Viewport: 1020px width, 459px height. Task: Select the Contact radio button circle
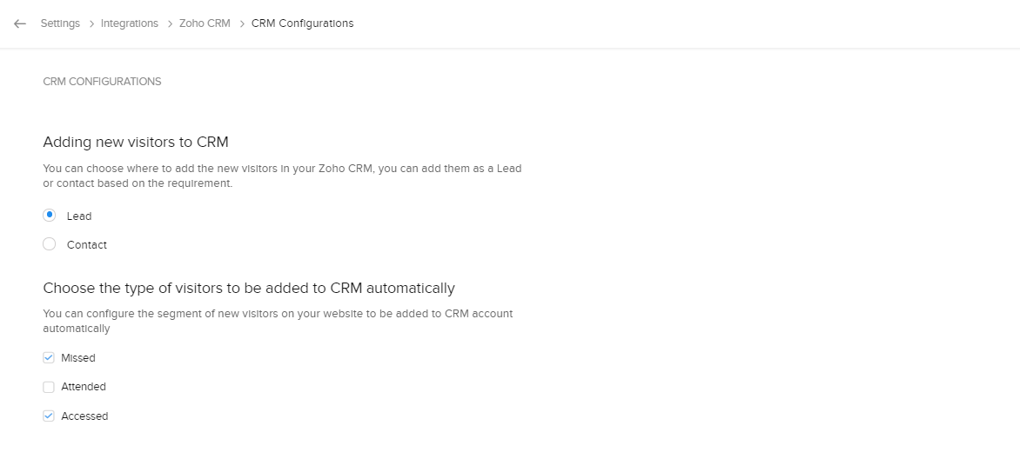click(50, 244)
